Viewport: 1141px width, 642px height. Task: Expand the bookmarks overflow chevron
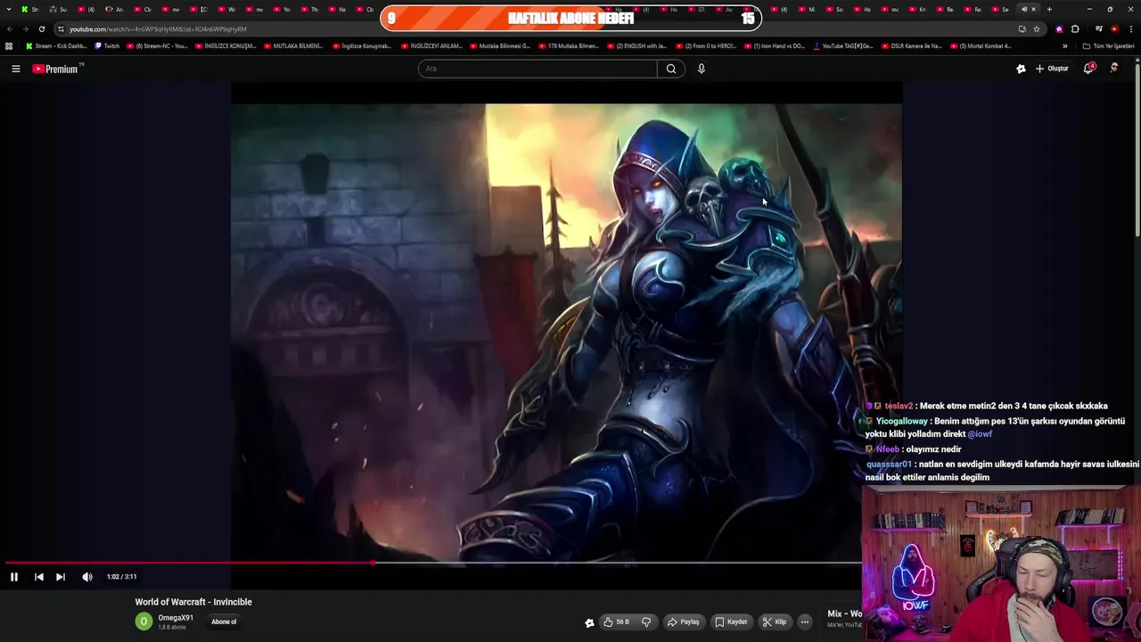[1064, 45]
